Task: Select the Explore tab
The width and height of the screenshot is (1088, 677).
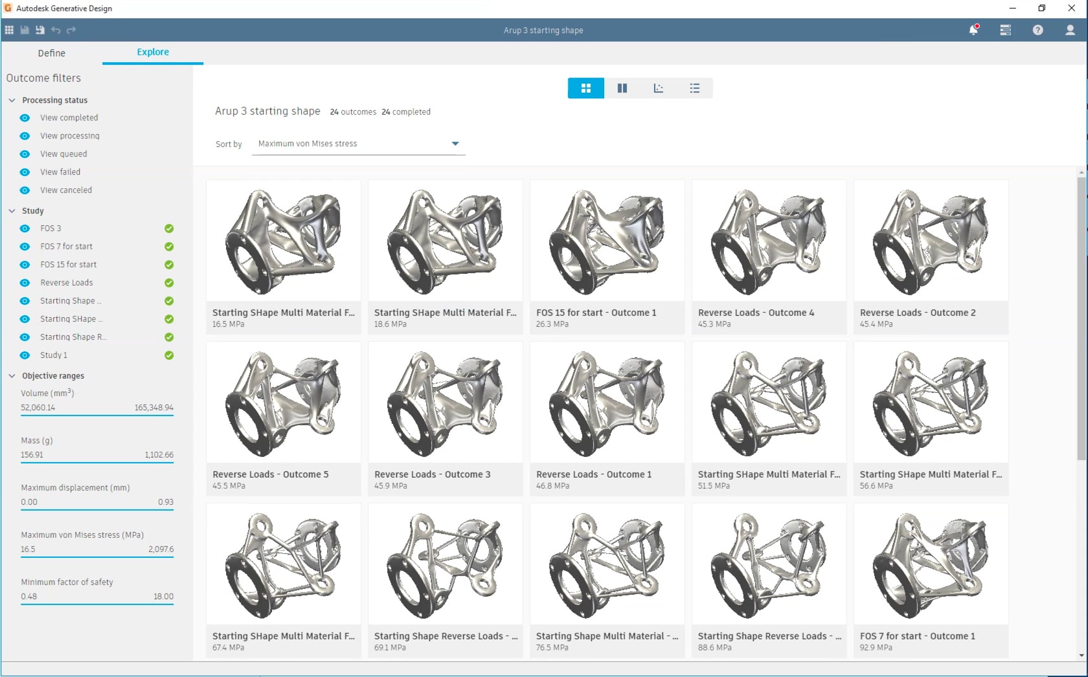Action: (x=152, y=52)
